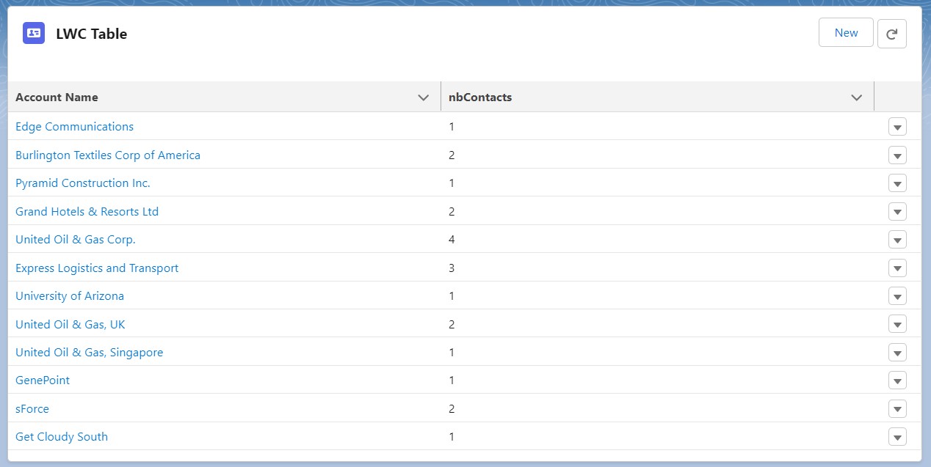This screenshot has width=931, height=467.
Task: Select nbContacts value 2 for Grand Hotels & Resorts
Action: [452, 212]
